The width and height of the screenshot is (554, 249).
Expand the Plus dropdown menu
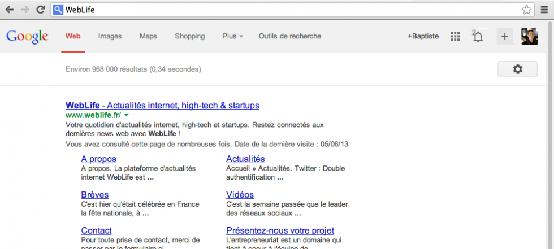tap(233, 36)
